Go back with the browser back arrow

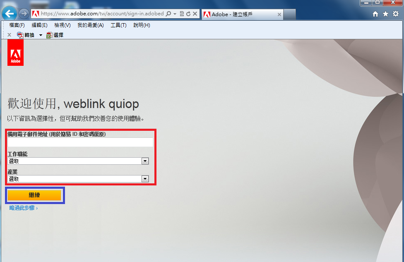[10, 14]
